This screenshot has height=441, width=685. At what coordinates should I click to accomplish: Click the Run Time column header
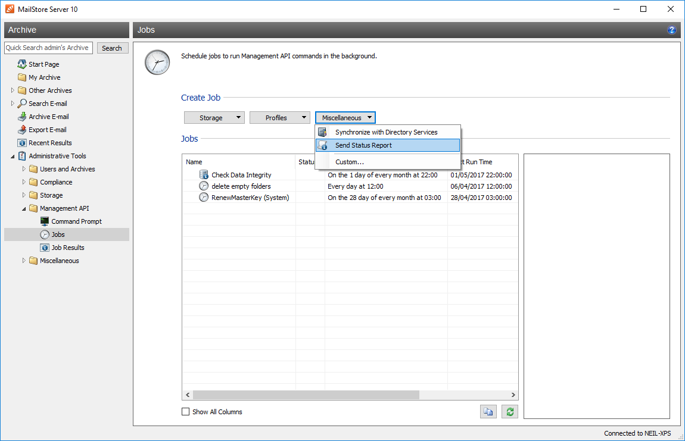click(x=482, y=162)
